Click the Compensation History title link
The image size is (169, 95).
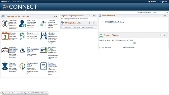point(32,64)
